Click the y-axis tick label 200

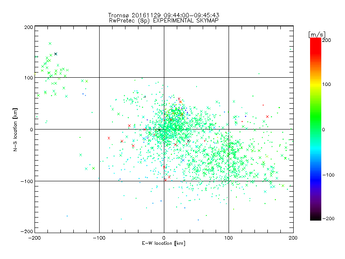[x=28, y=27]
